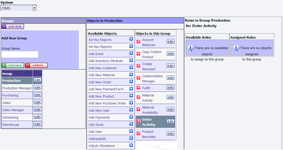Select Material Availability in group objects
283x150 pixels.
click(150, 110)
